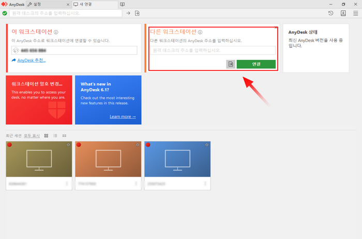Switch recent sessions to small tile view
Screen dimensions: 362x239
point(64,135)
